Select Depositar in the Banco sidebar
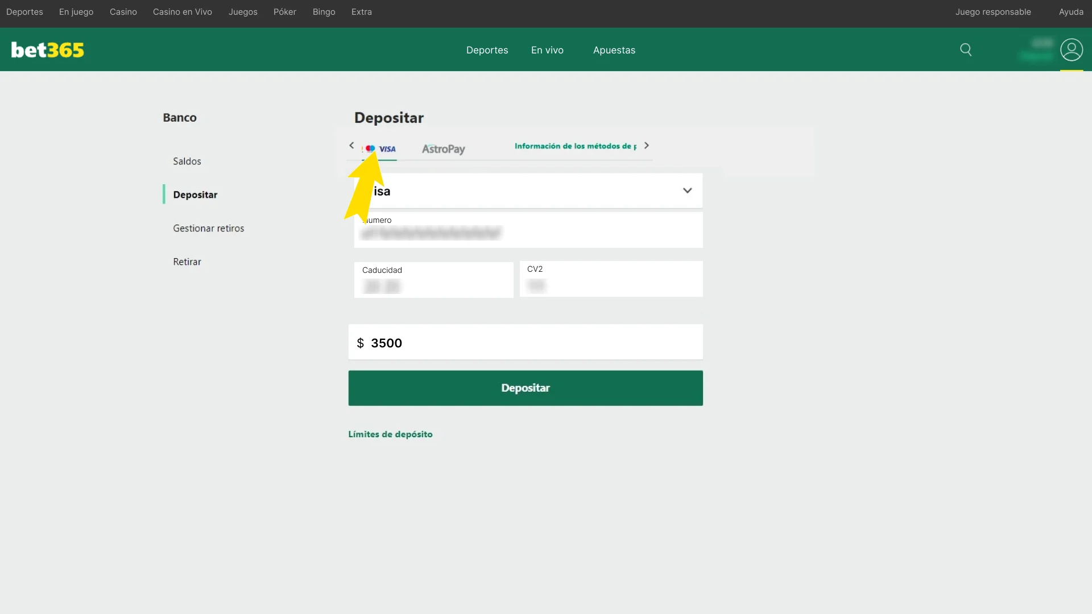Image resolution: width=1092 pixels, height=614 pixels. coord(195,194)
